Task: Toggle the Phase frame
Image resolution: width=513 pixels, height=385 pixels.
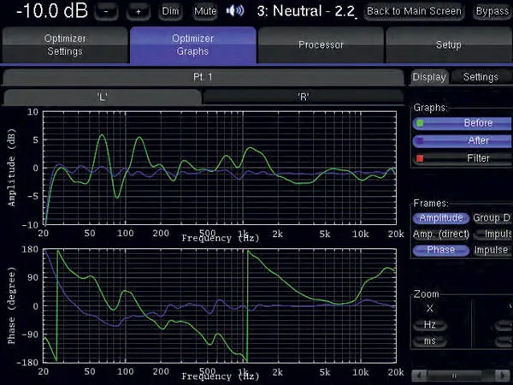Action: click(441, 250)
